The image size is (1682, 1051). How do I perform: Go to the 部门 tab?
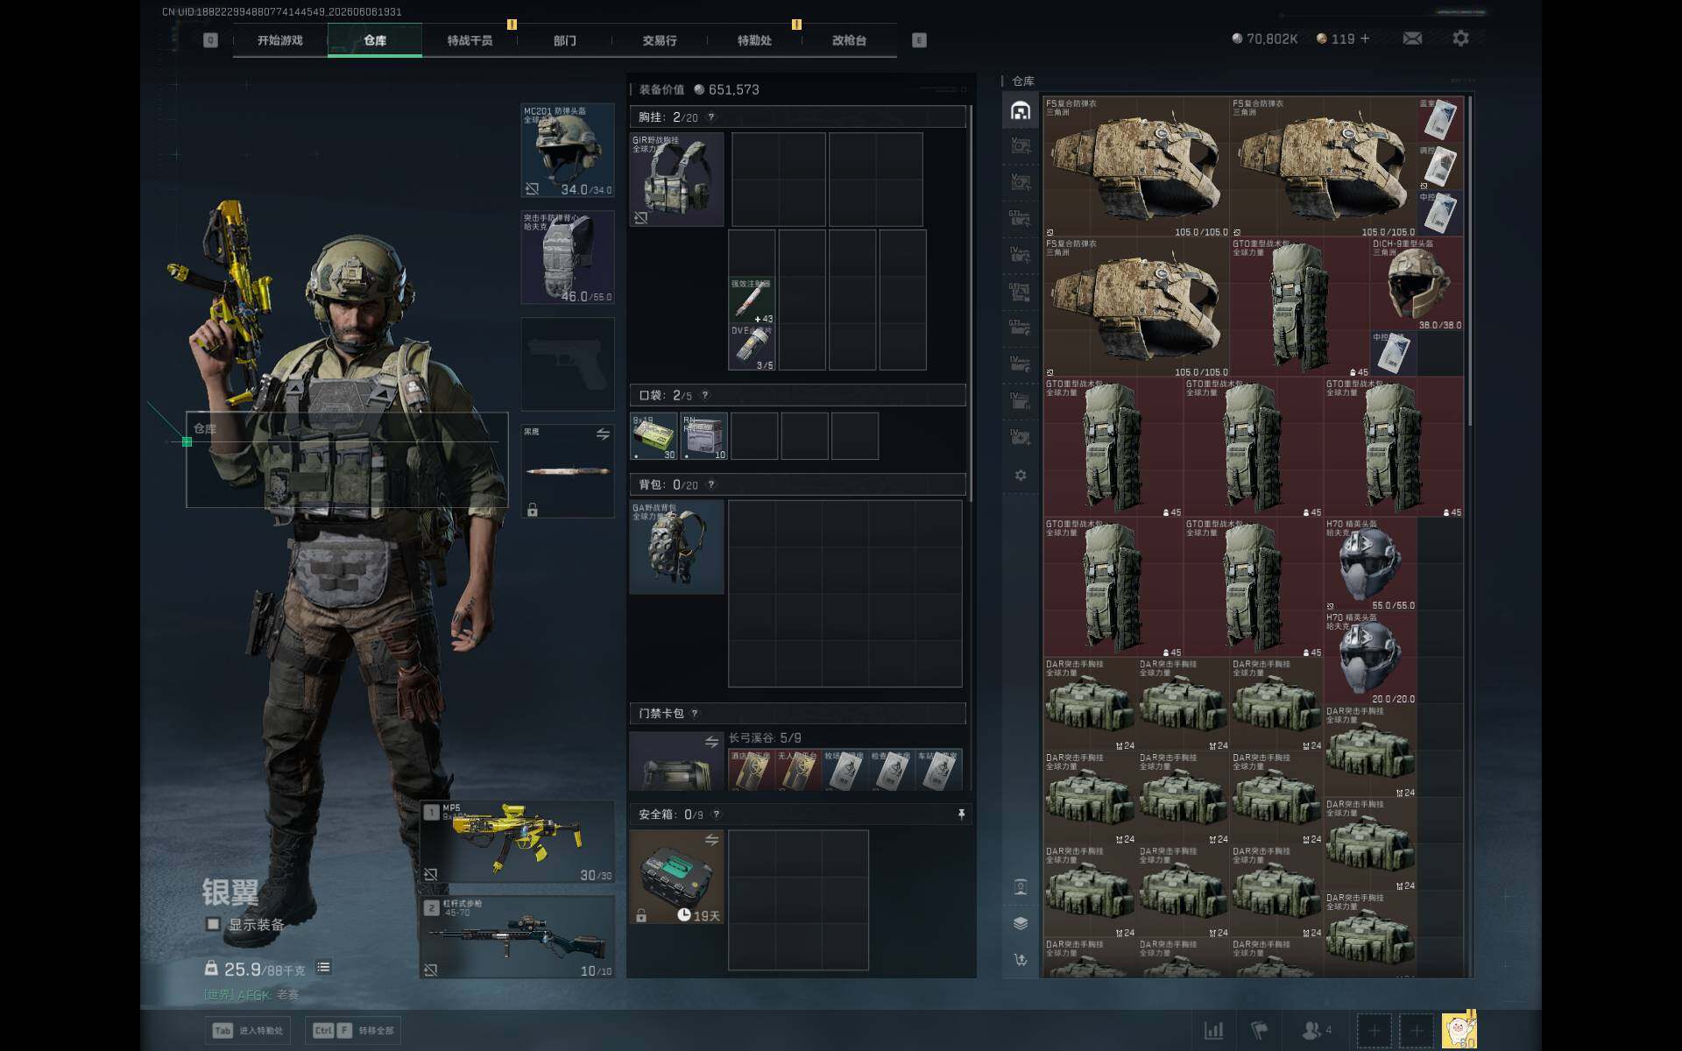[565, 40]
